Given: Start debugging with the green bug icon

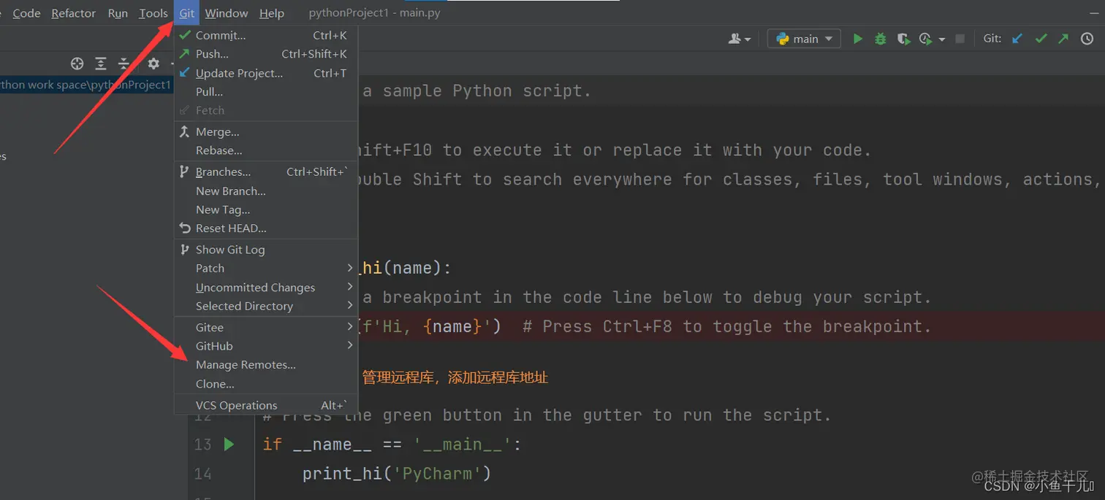Looking at the screenshot, I should point(881,39).
